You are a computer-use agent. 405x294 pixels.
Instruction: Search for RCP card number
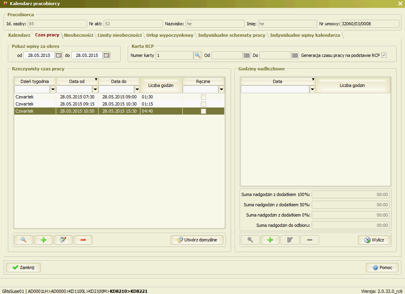click(198, 55)
